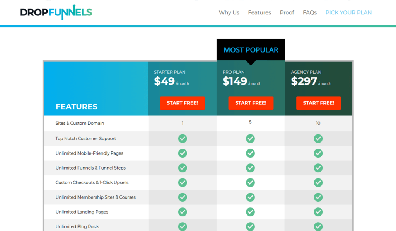Click Pro checkmark for Unlimited Landing Pages
This screenshot has height=231, width=396.
(x=250, y=212)
